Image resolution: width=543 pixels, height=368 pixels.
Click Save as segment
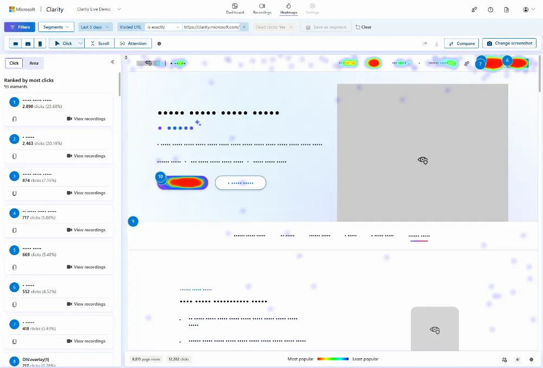pos(326,27)
